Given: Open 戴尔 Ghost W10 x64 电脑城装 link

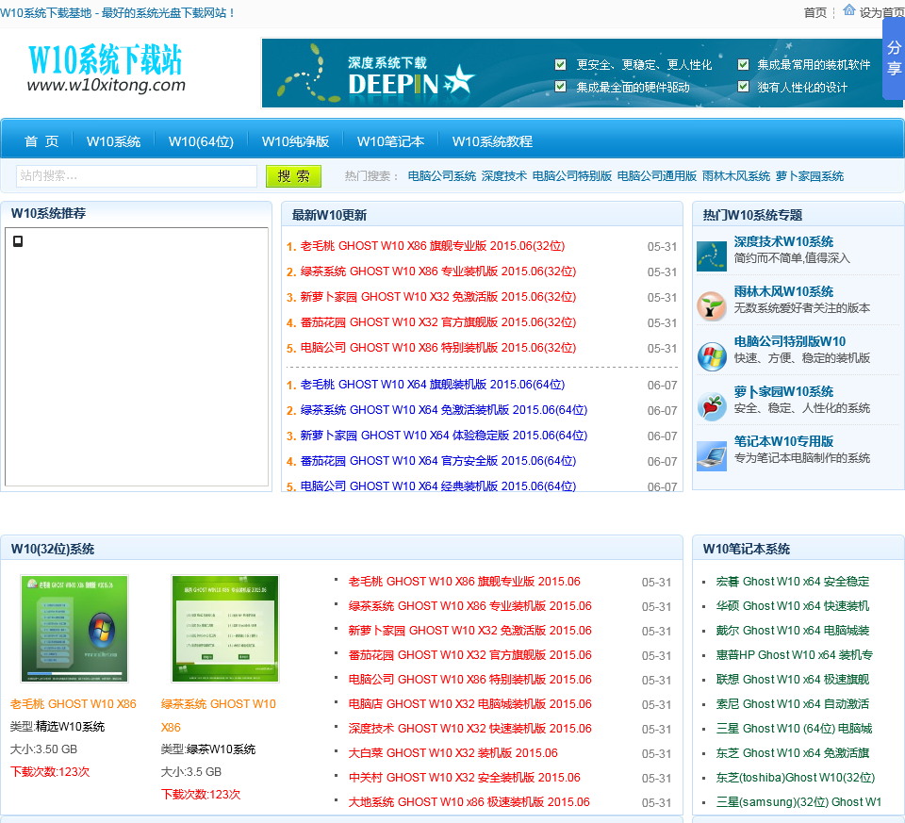Looking at the screenshot, I should click(x=793, y=631).
